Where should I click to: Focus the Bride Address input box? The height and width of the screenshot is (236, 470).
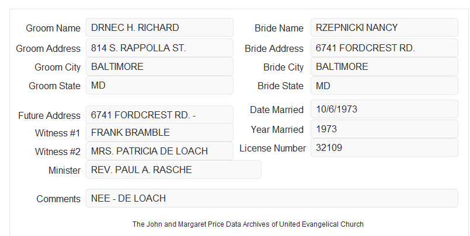pos(384,48)
